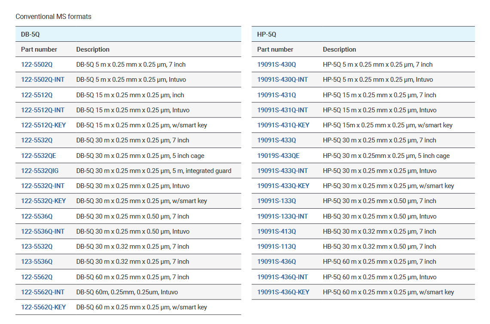Click the DB-5Q table header
This screenshot has width=490, height=324.
pos(128,34)
